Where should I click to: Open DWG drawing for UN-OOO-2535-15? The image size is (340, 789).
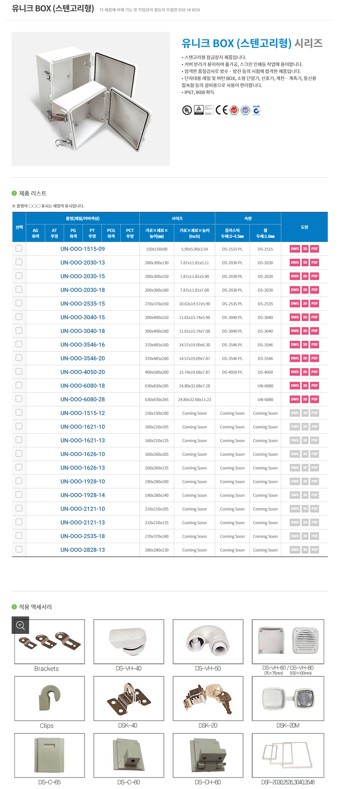click(294, 304)
